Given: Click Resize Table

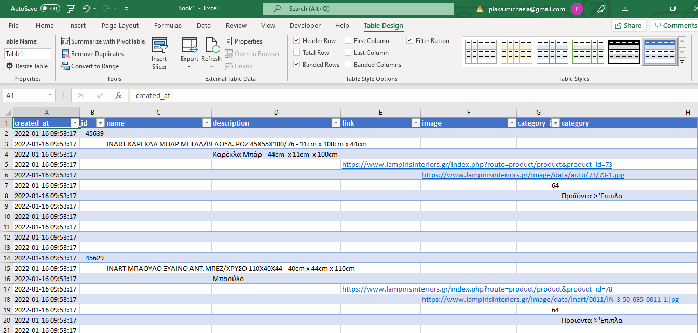Looking at the screenshot, I should (x=27, y=66).
